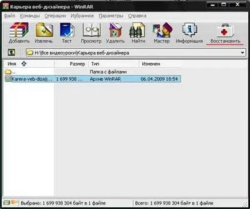
Task: Show archive Информация (Info)
Action: click(190, 33)
